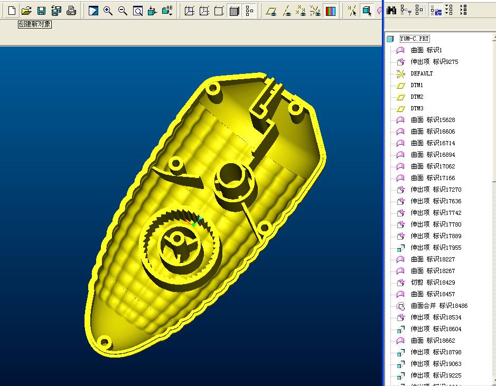The width and height of the screenshot is (496, 386).
Task: Toggle datum points visibility
Action: click(x=301, y=11)
